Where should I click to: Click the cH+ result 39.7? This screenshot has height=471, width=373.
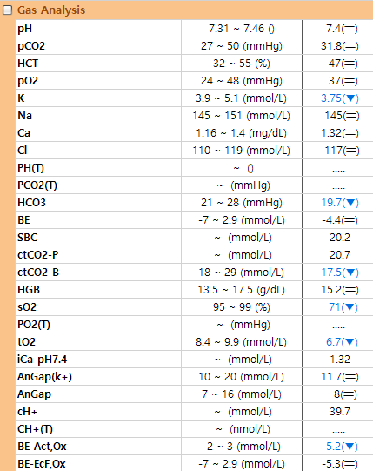tap(340, 412)
